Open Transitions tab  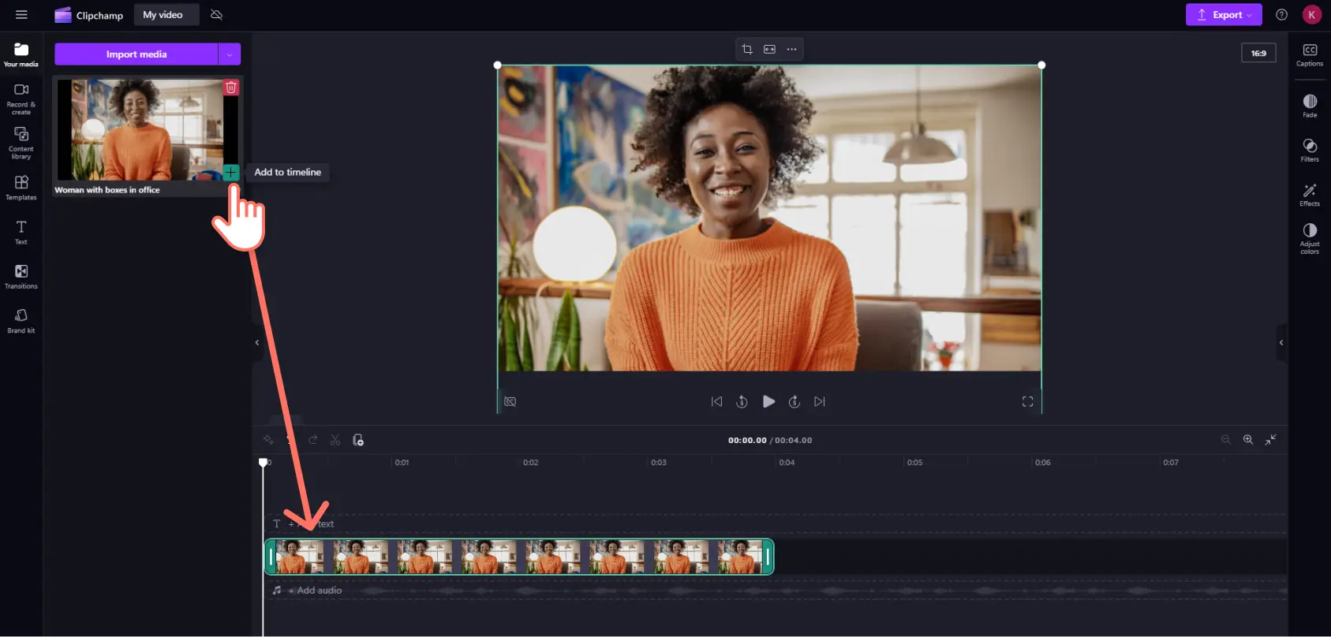tap(21, 276)
